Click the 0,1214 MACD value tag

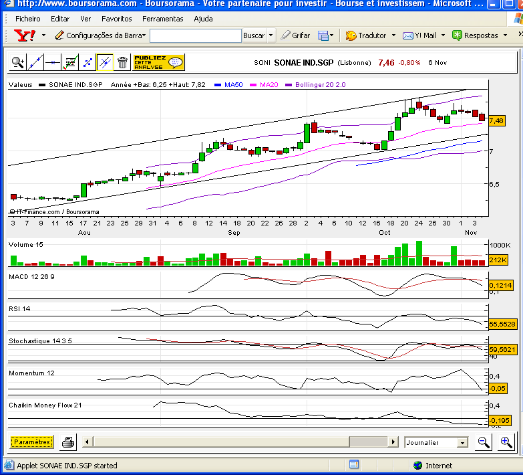coord(500,285)
